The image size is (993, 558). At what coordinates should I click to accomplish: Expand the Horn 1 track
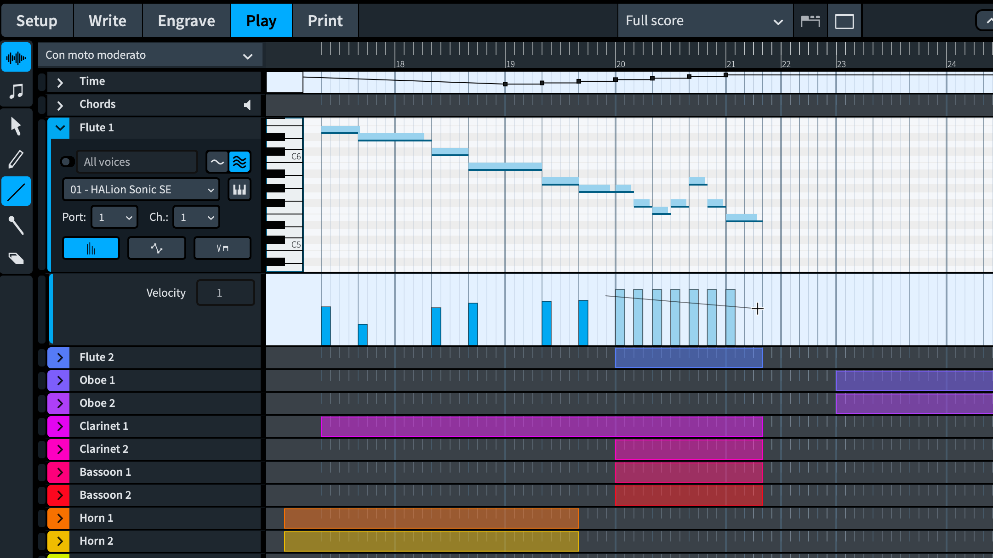(59, 518)
